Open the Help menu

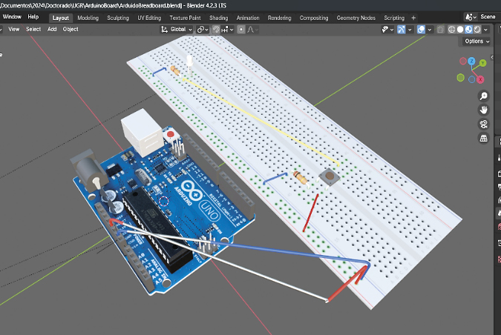coord(33,16)
